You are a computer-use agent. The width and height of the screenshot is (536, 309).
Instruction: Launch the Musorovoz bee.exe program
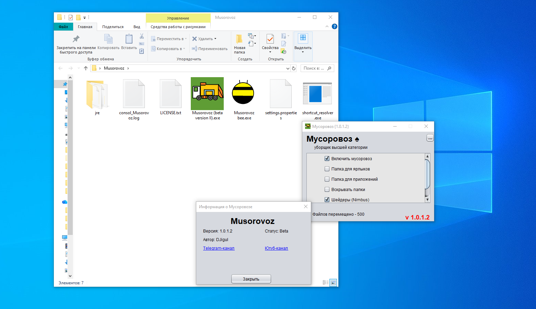(243, 93)
